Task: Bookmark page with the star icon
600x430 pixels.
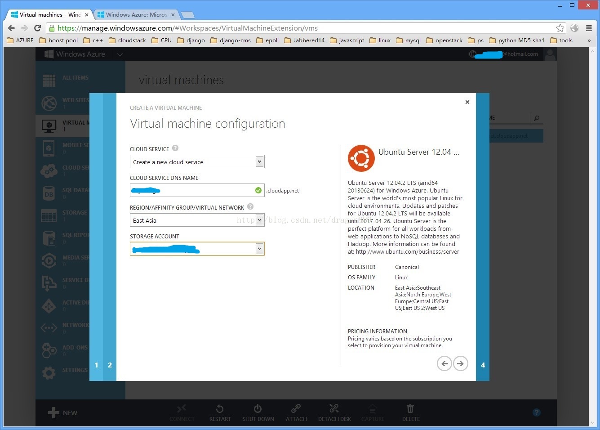Action: pos(560,28)
